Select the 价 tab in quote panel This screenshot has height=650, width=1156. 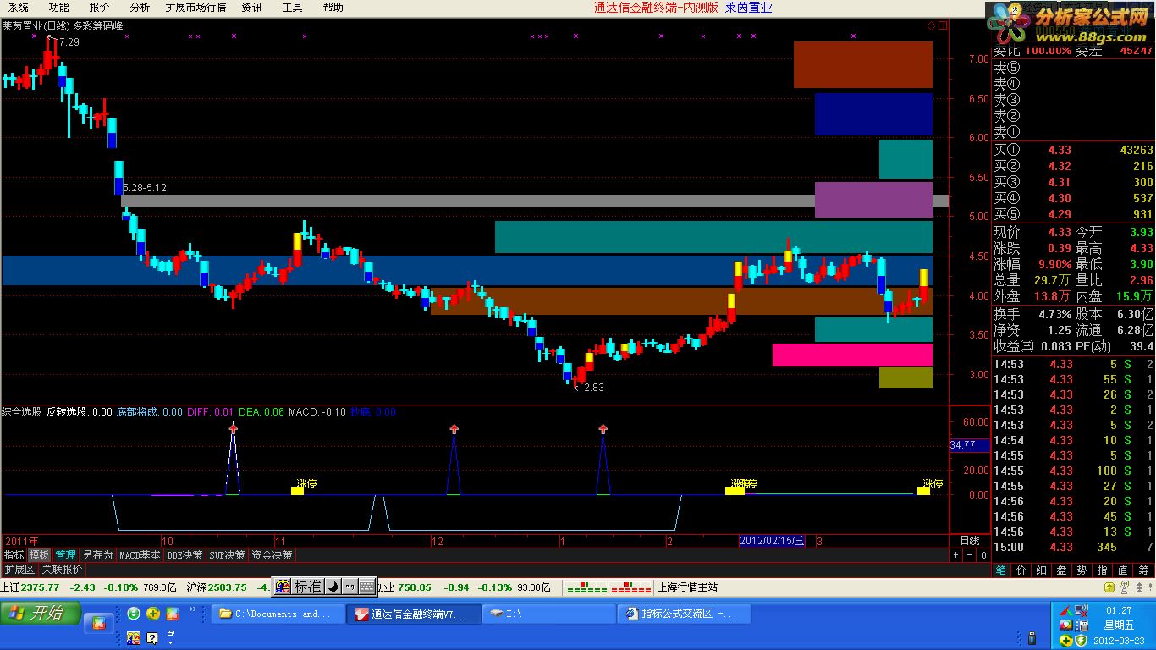pyautogui.click(x=1021, y=570)
